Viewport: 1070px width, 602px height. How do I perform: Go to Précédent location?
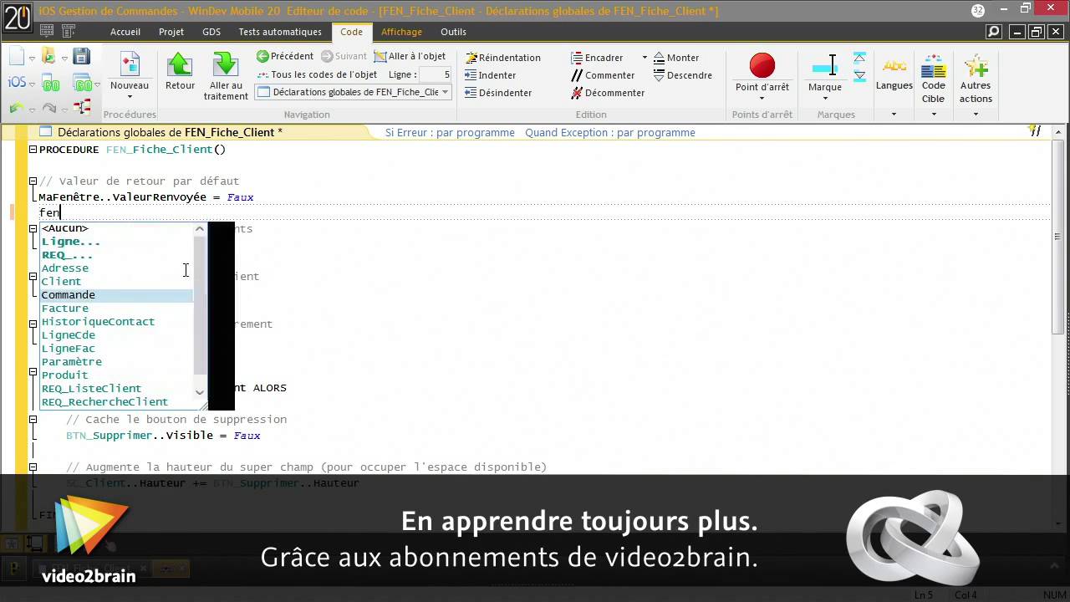[x=285, y=56]
